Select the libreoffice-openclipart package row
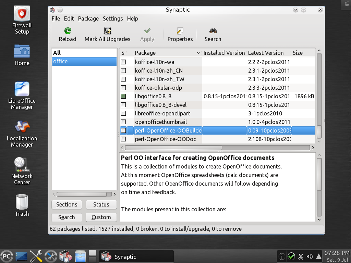The image size is (351, 263). click(x=217, y=113)
